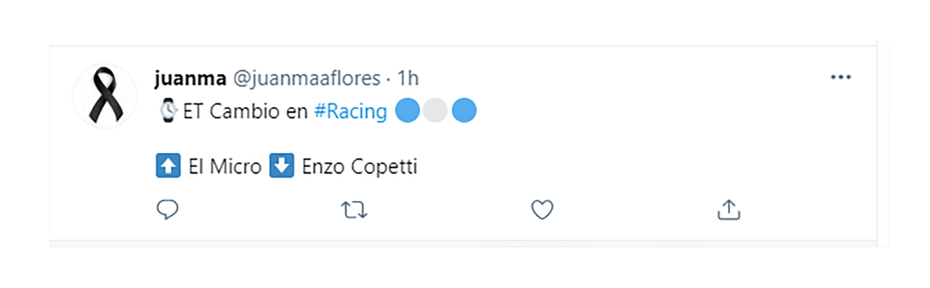The image size is (930, 288).
Task: Click the down arrow emoji beside Enzo Copetti
Action: (x=281, y=166)
